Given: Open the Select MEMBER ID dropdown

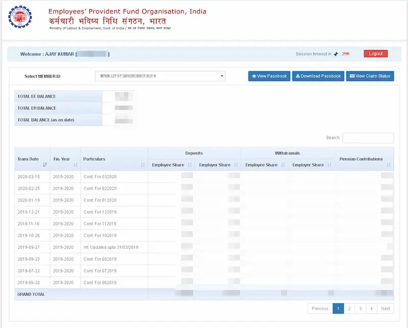Looking at the screenshot, I should [160, 76].
